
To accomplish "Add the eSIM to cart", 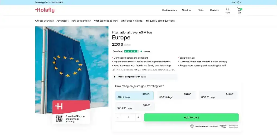I will (191, 117).
